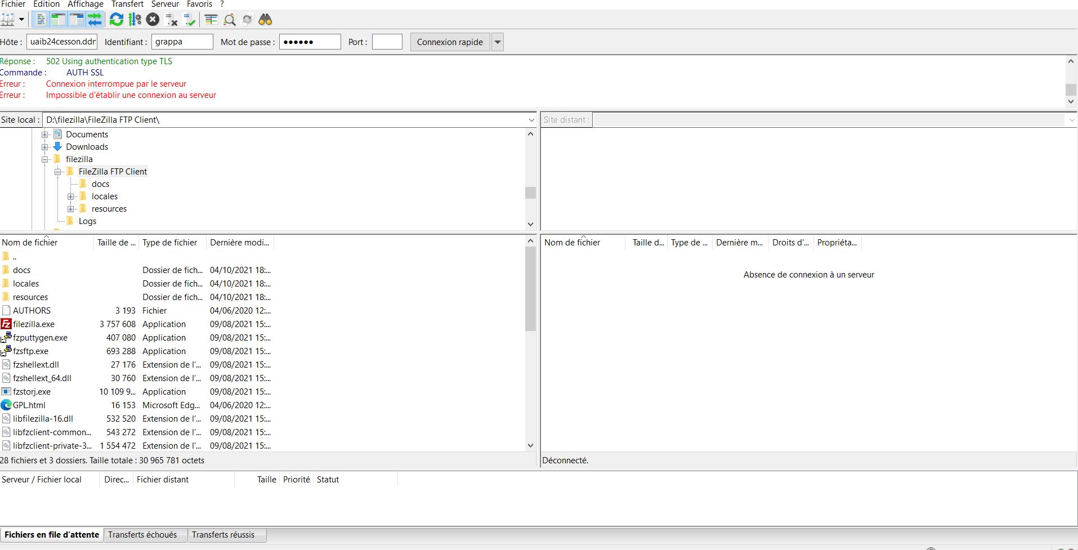The width and height of the screenshot is (1078, 550).
Task: Search for files with binoculars icon
Action: click(x=265, y=20)
